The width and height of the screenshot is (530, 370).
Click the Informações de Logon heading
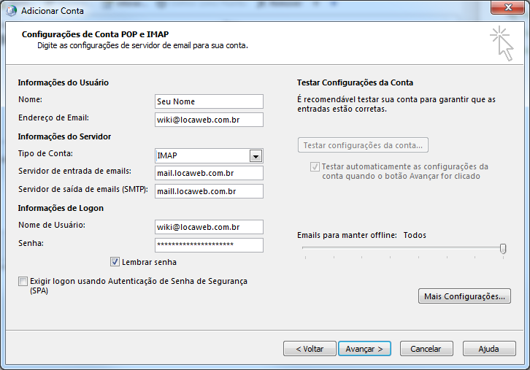(x=61, y=208)
